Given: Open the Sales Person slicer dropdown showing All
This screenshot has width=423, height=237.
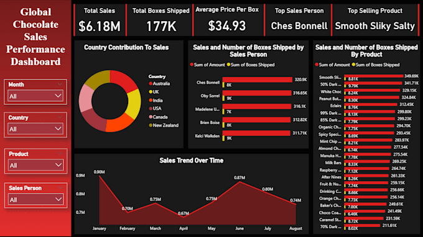Looking at the screenshot, I should click(35, 200).
